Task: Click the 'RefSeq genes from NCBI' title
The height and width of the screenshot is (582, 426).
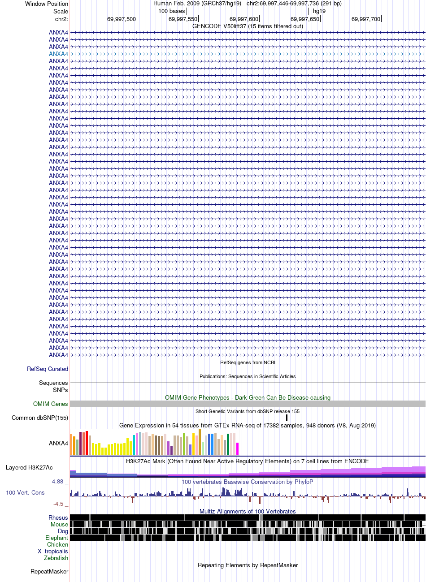Action: [x=248, y=362]
